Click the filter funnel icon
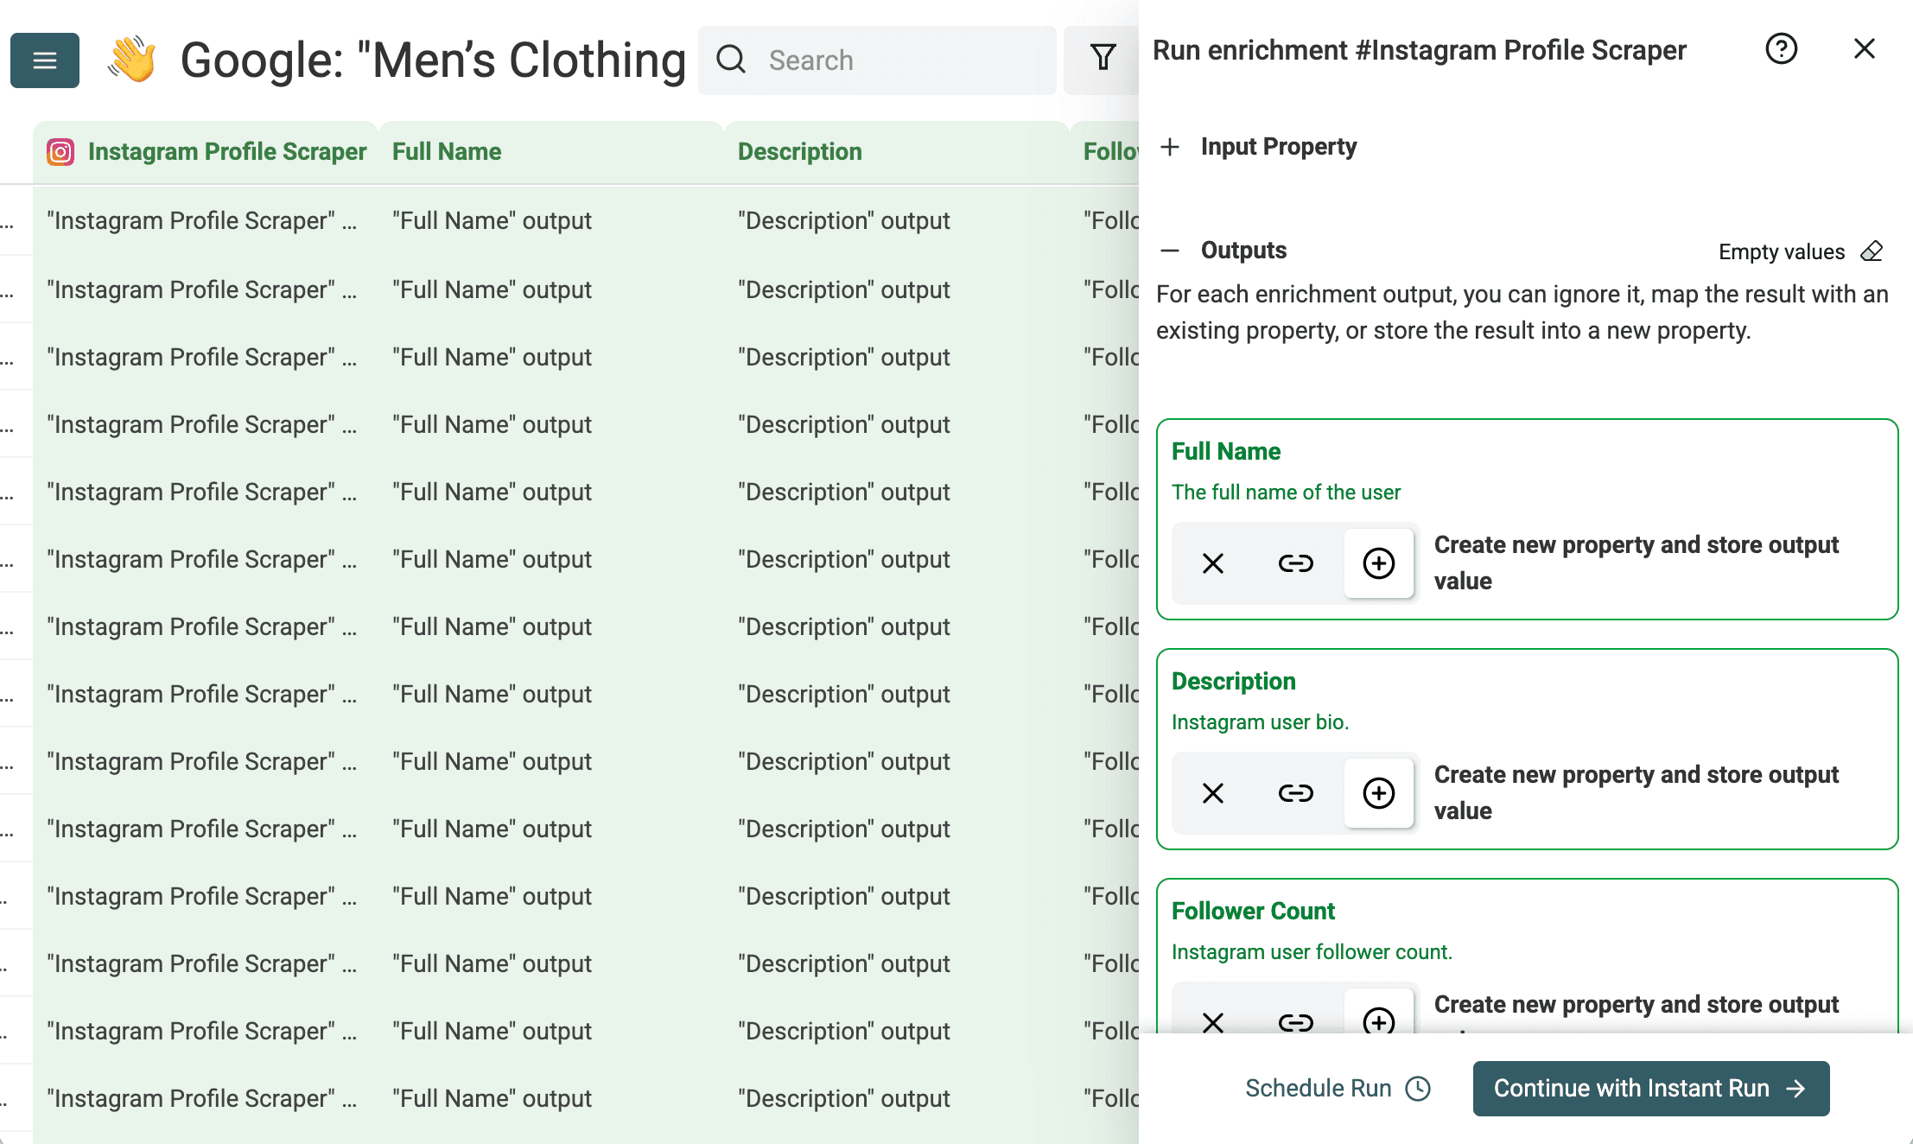This screenshot has height=1144, width=1913. [x=1103, y=59]
